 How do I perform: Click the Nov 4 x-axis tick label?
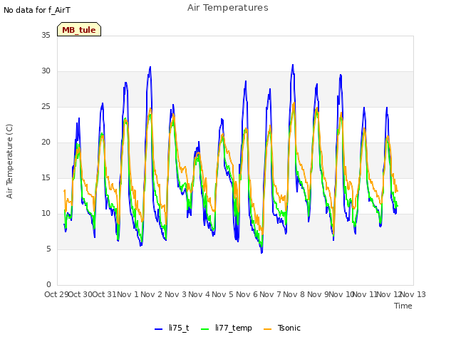pyautogui.click(x=199, y=294)
